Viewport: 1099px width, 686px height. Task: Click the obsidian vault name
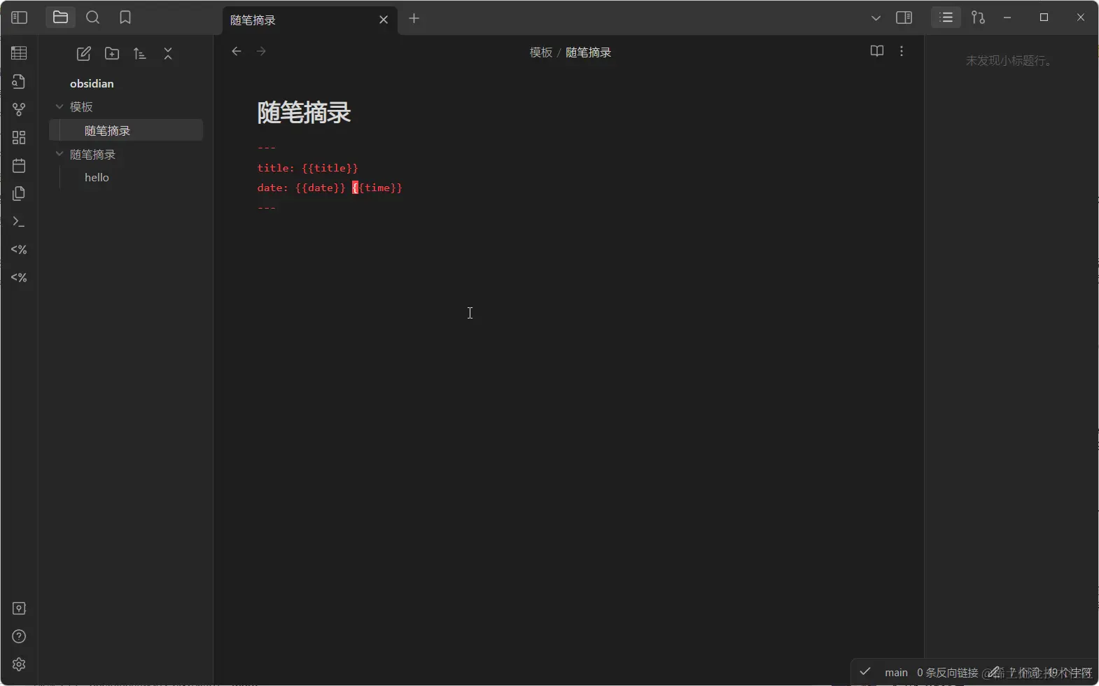pos(92,83)
